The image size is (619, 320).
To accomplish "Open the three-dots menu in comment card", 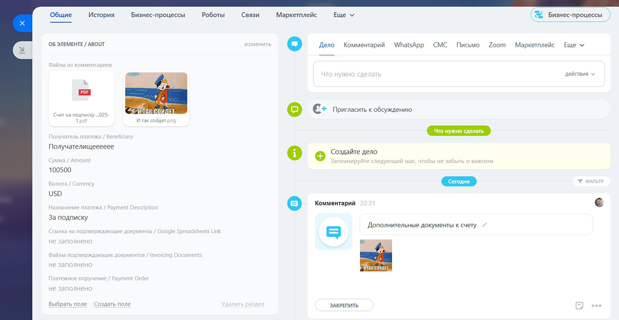I will [x=596, y=305].
